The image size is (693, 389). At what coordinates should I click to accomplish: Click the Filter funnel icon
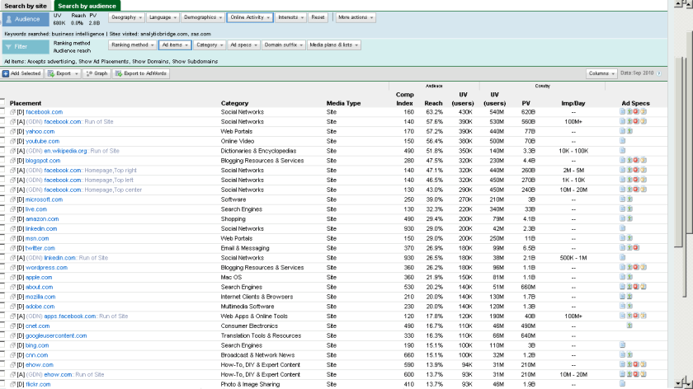[x=9, y=46]
